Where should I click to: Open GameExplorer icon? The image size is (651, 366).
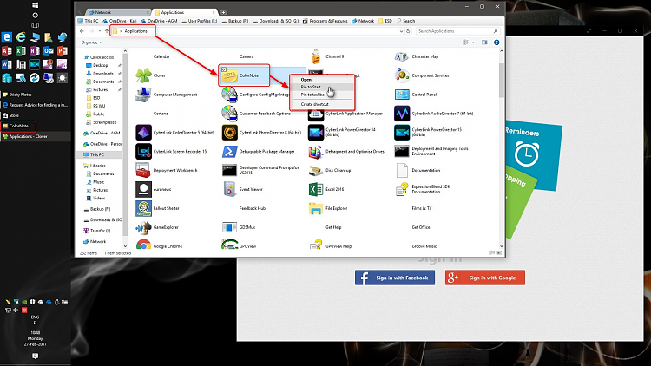coord(143,227)
